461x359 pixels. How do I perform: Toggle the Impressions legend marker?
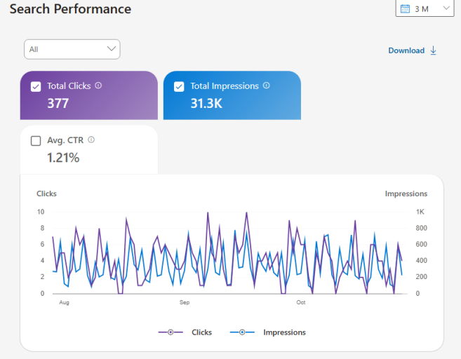click(x=242, y=332)
